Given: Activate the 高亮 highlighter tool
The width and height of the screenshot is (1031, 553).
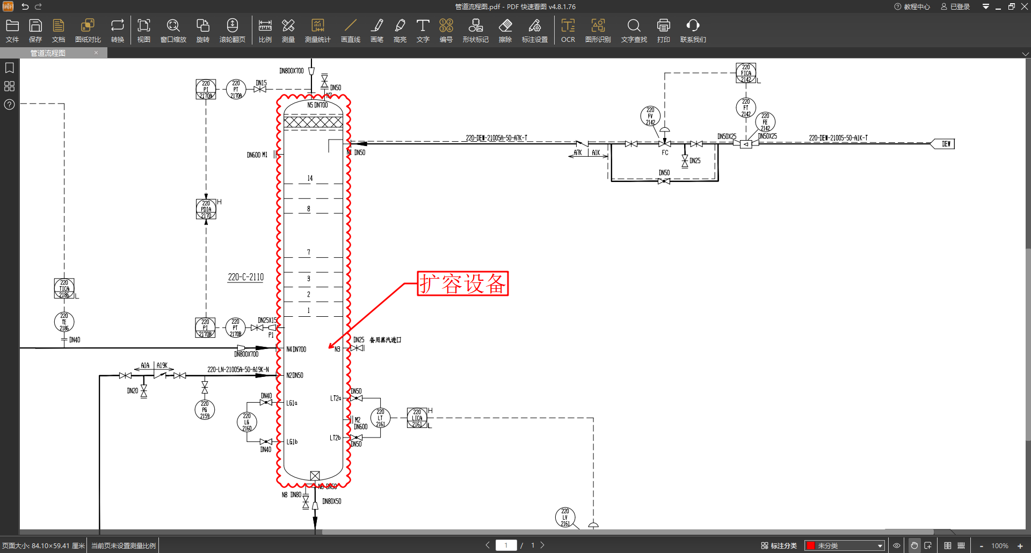Looking at the screenshot, I should [x=400, y=31].
